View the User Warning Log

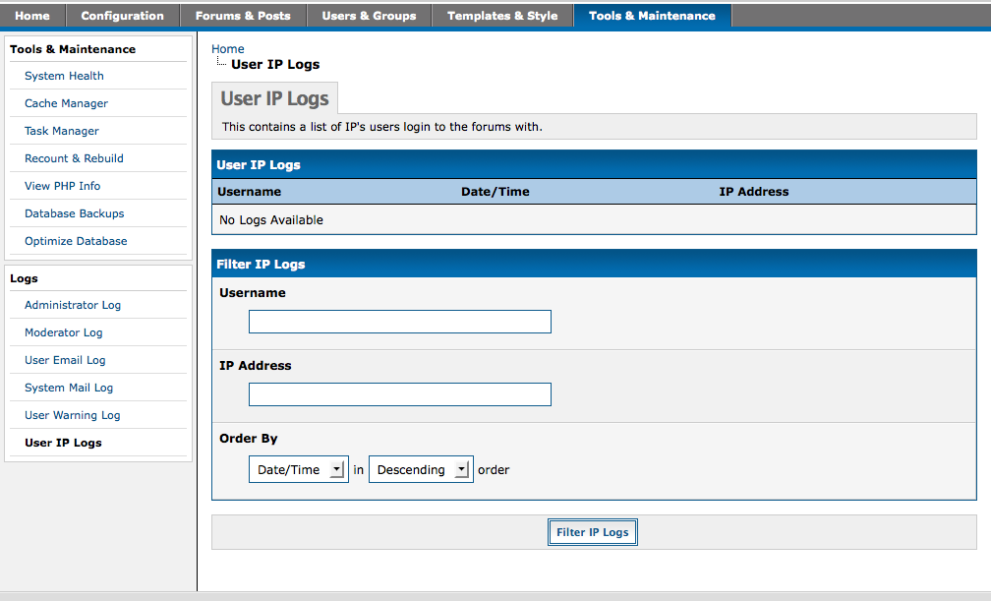pos(72,415)
